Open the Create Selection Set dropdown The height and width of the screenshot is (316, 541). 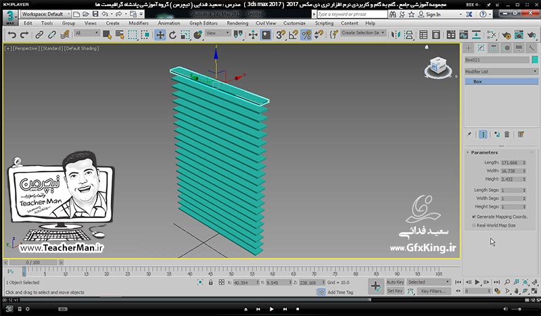click(x=363, y=33)
